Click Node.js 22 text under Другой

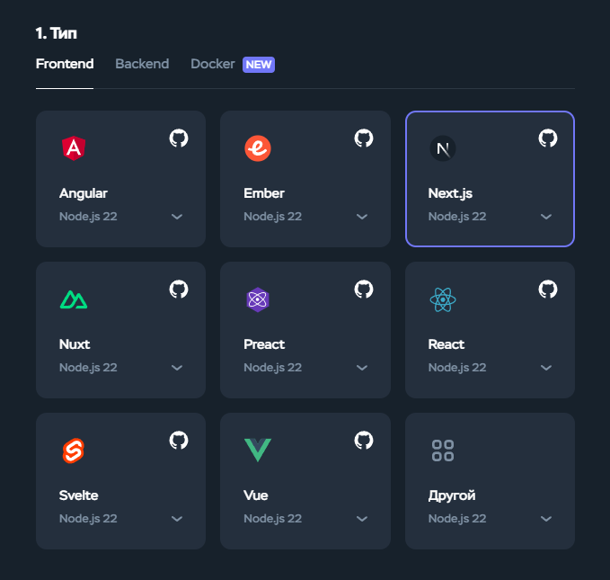pos(457,519)
